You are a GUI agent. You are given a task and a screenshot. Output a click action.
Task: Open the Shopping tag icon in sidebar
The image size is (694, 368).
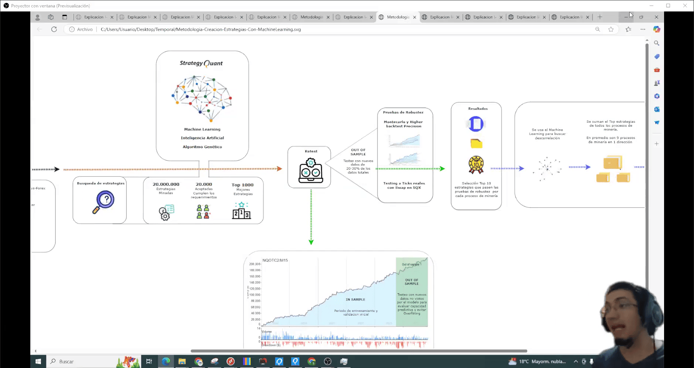[x=657, y=57]
